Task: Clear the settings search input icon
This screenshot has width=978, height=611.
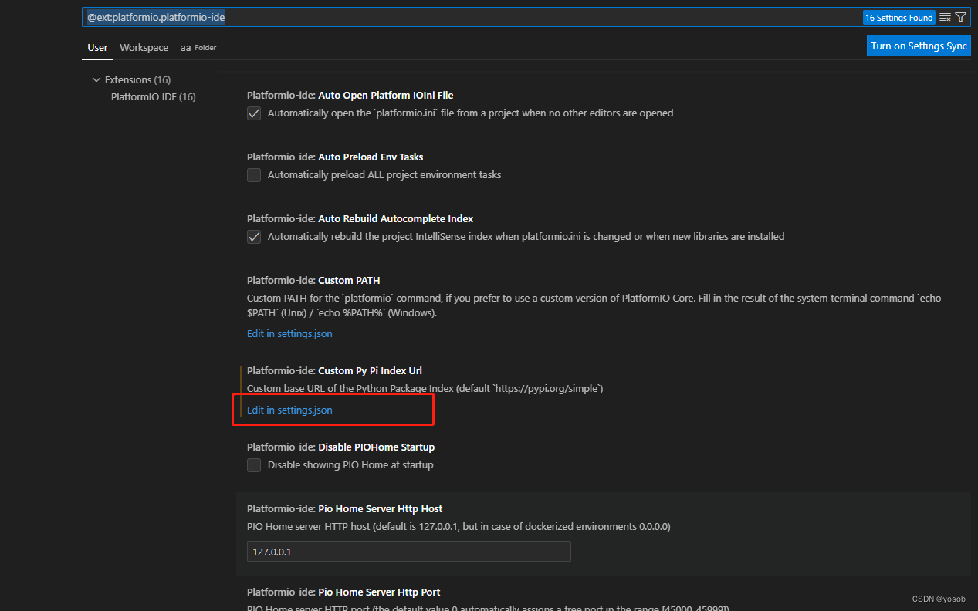Action: point(945,17)
